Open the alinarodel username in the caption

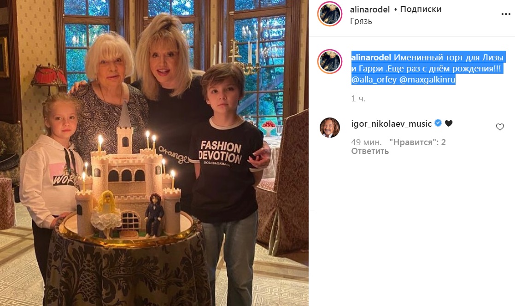click(371, 58)
